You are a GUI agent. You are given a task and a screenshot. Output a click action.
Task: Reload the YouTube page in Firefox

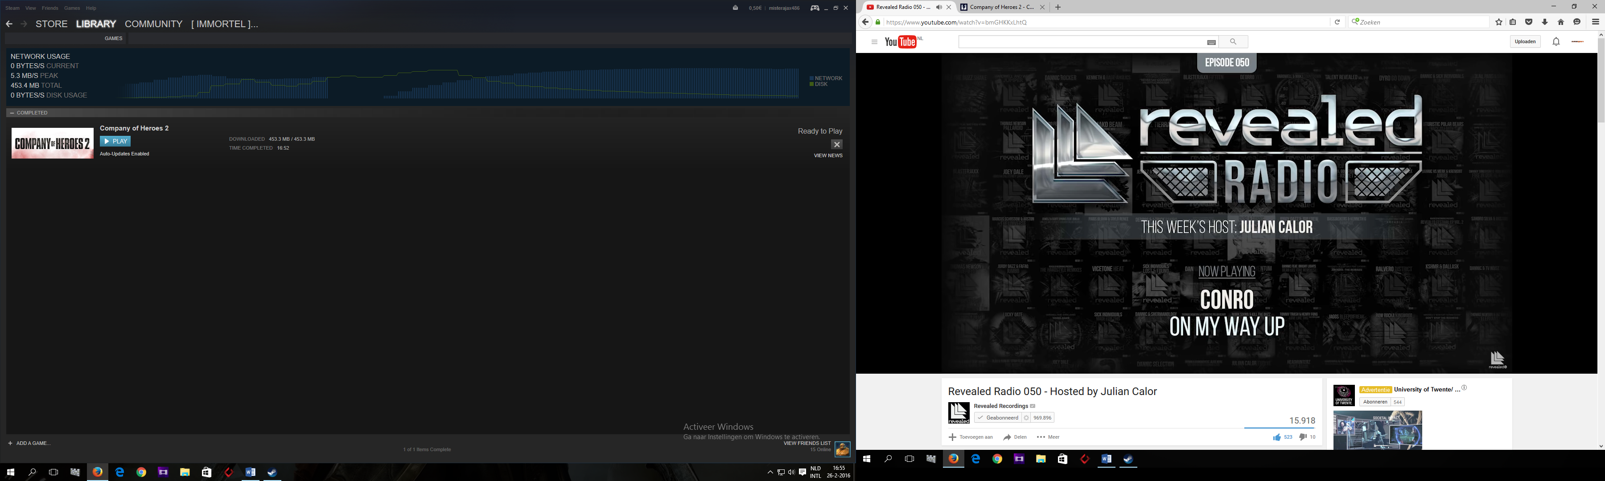tap(1337, 22)
